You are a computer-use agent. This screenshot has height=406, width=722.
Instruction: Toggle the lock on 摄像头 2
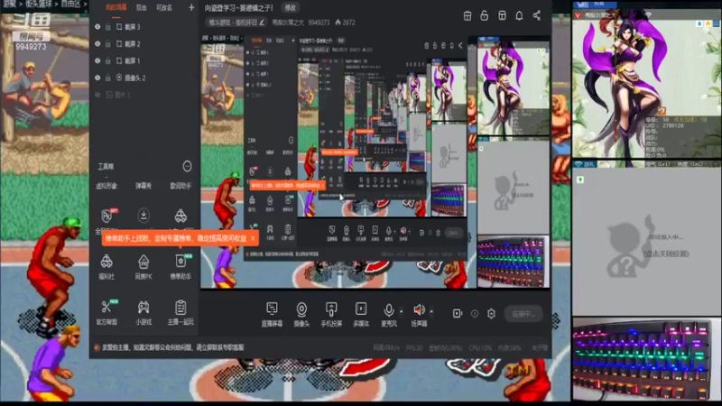click(x=108, y=78)
